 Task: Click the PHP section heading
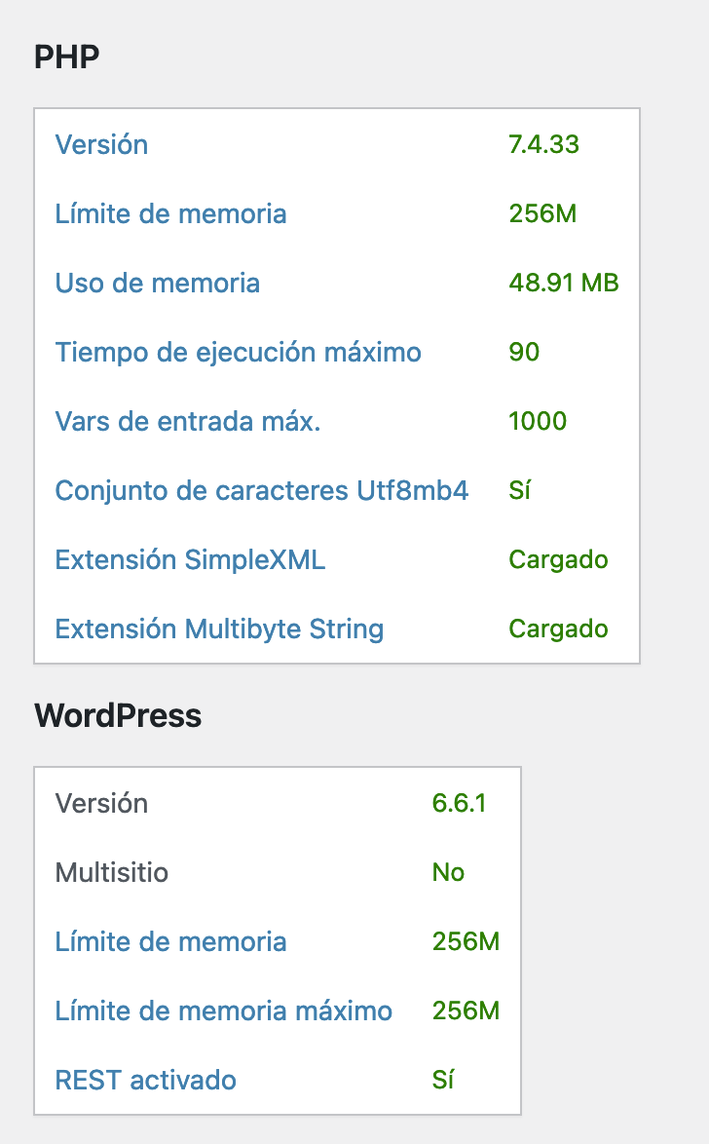66,57
